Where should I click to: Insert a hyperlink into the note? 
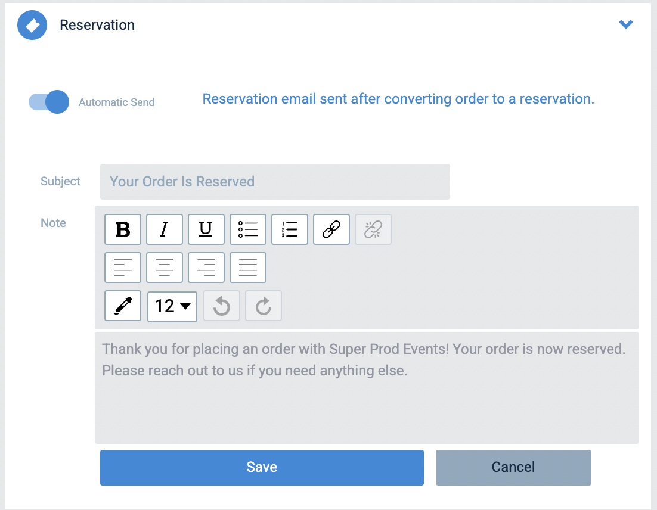tap(331, 229)
